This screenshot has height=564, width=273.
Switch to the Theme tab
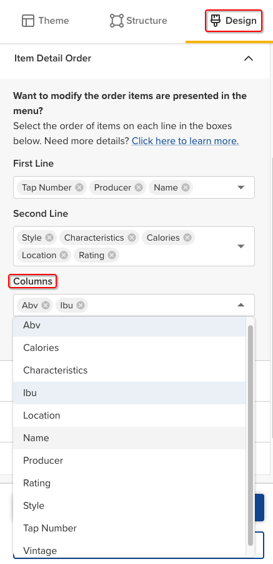pyautogui.click(x=45, y=21)
